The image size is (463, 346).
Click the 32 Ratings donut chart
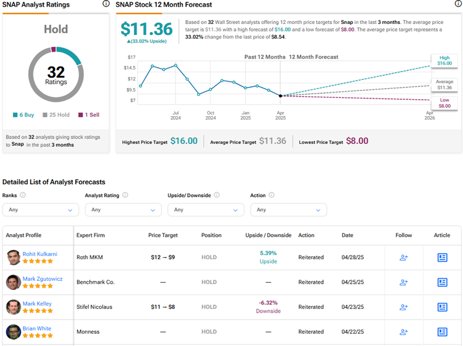56,74
